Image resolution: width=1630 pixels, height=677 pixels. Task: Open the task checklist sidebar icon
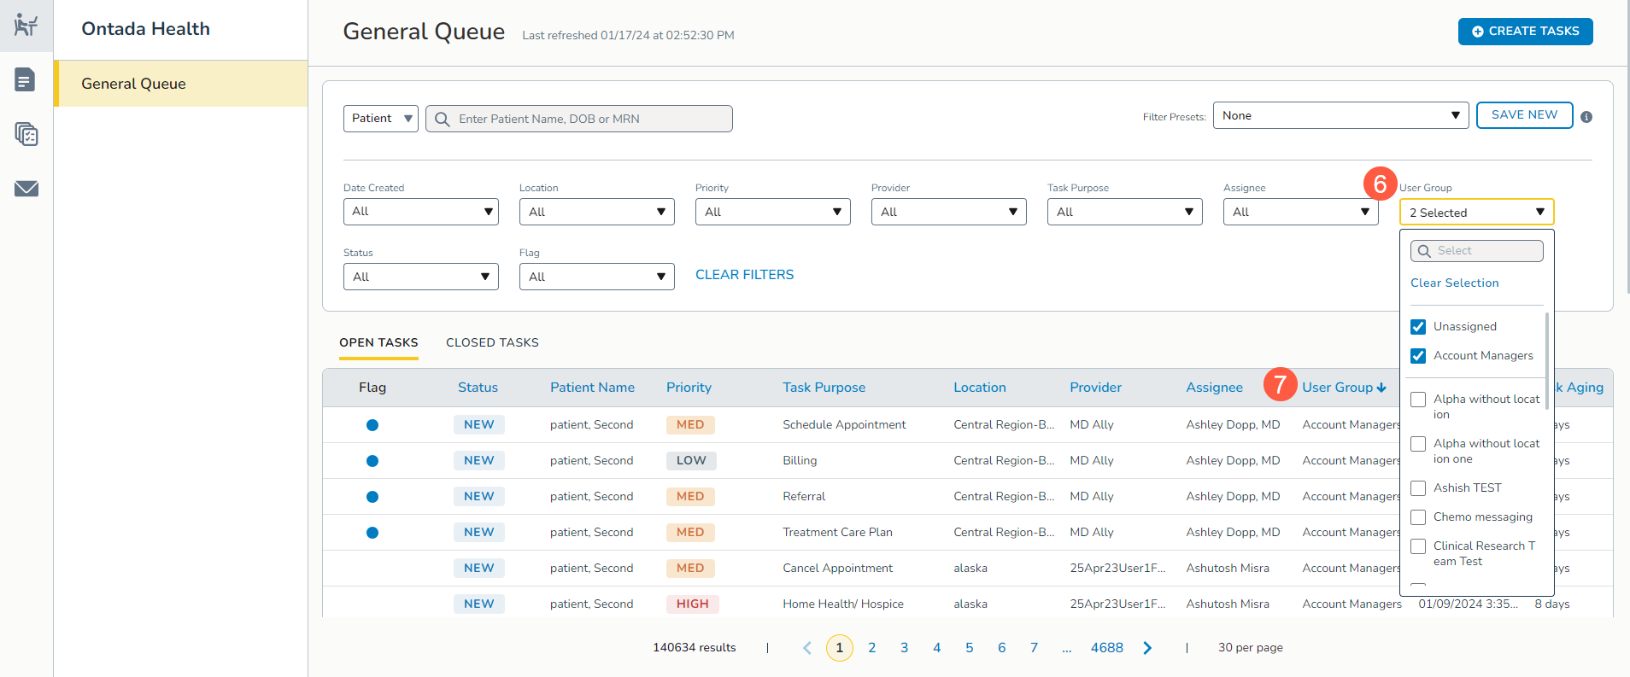coord(26,134)
